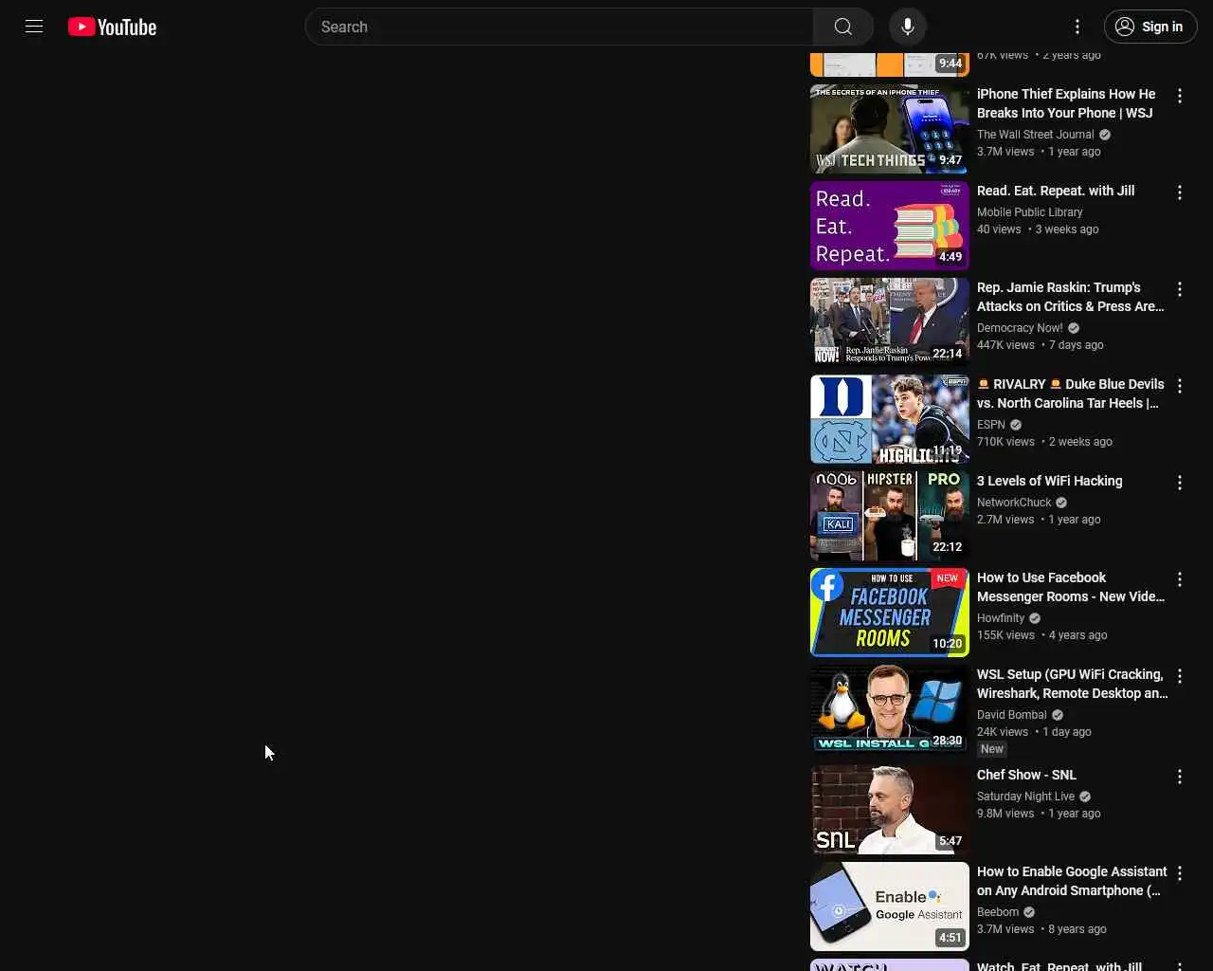Start voice search with microphone icon
Screen dimensions: 1213x971
tap(907, 27)
